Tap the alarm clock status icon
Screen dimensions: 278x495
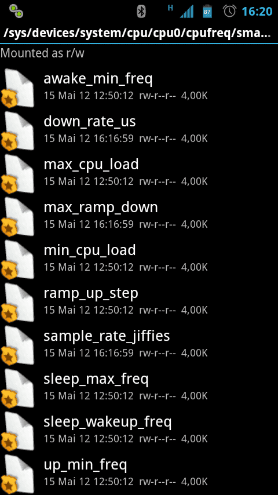(229, 12)
